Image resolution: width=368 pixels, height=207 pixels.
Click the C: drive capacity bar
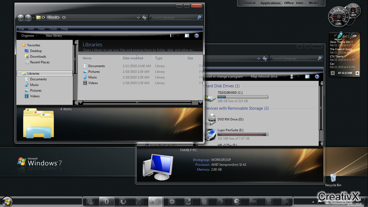[x=242, y=97]
